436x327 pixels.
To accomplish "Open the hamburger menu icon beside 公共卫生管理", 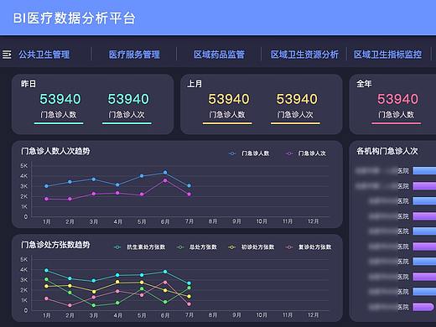I will (7, 54).
